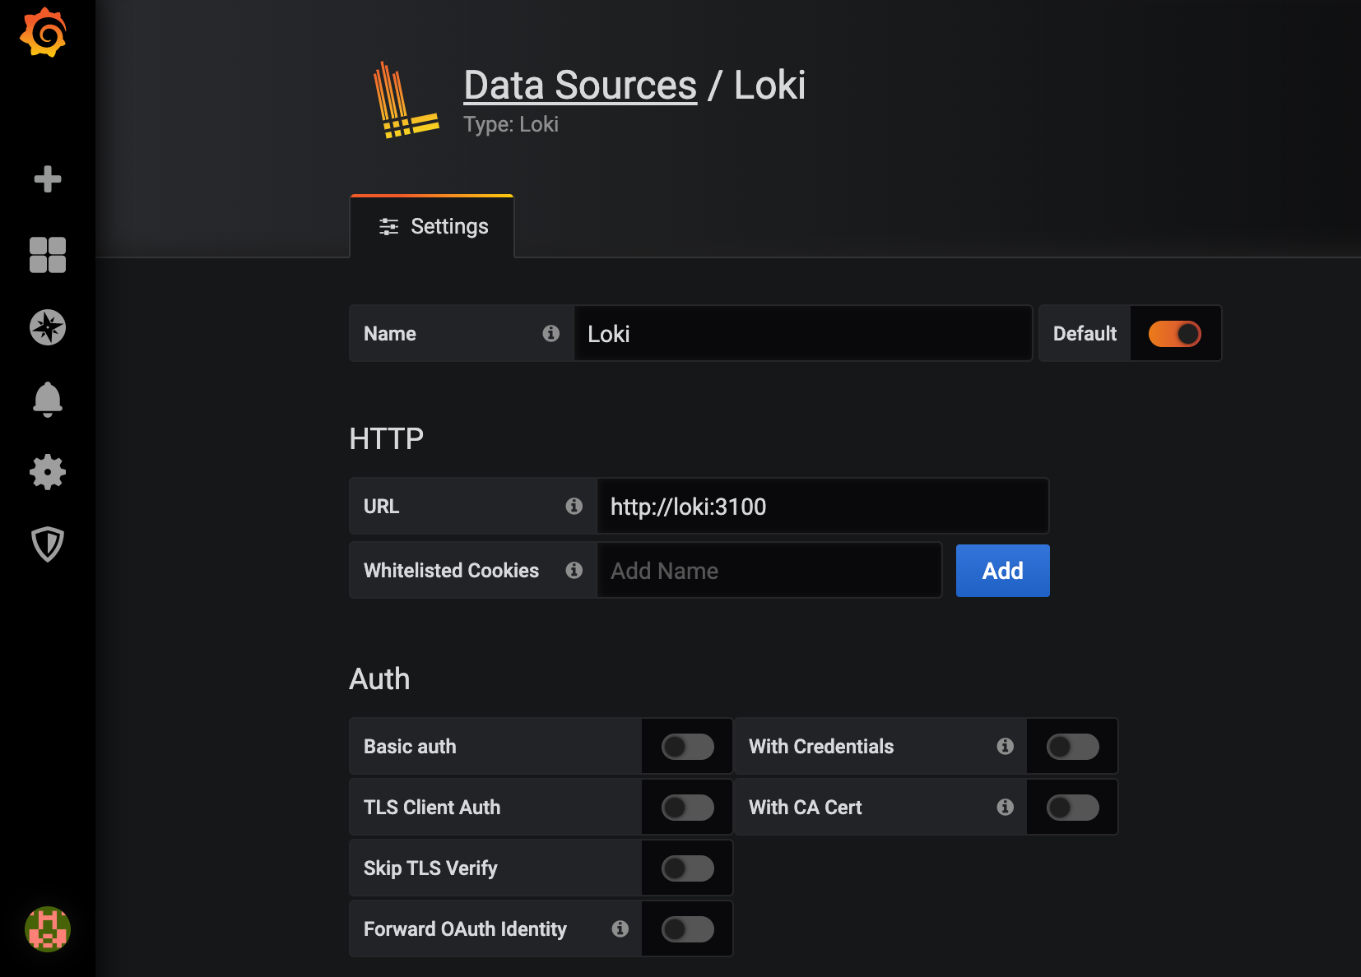The height and width of the screenshot is (977, 1361).
Task: Enable the Forward OAuth Identity toggle
Action: pyautogui.click(x=688, y=929)
